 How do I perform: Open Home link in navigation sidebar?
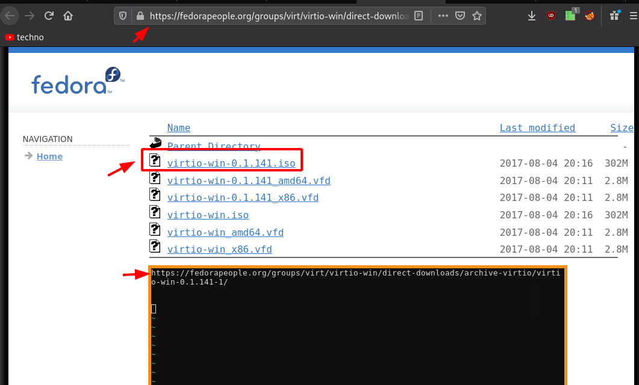point(49,156)
